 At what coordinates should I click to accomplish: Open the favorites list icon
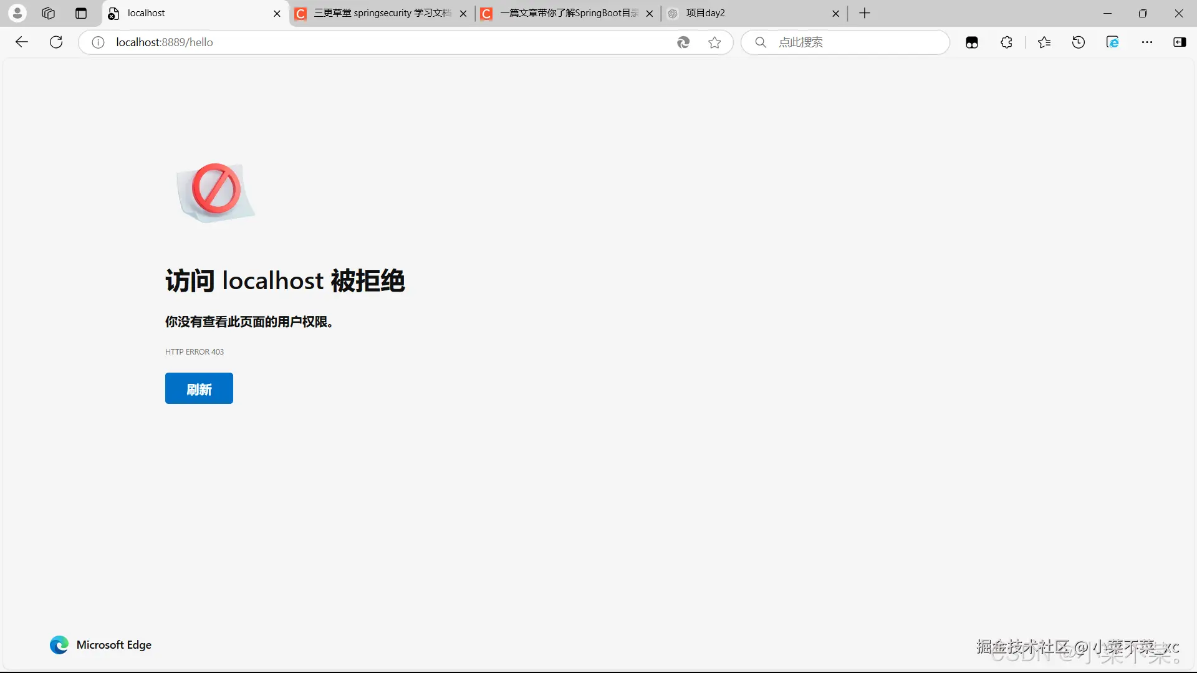(1044, 42)
